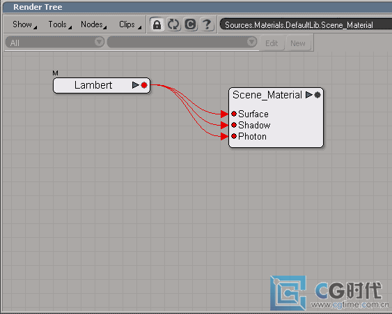Image resolution: width=392 pixels, height=314 pixels.
Task: Click the Surface input port
Action: point(234,114)
